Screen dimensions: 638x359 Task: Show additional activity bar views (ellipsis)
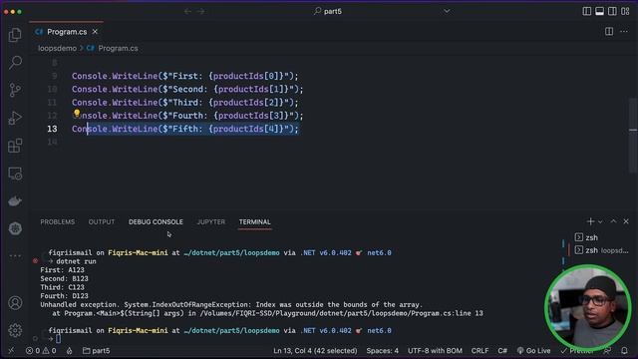coord(15,255)
